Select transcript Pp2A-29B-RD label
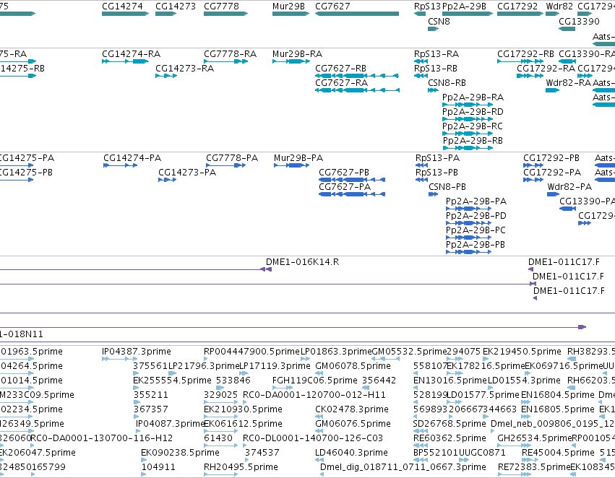This screenshot has width=615, height=478. pyautogui.click(x=473, y=112)
